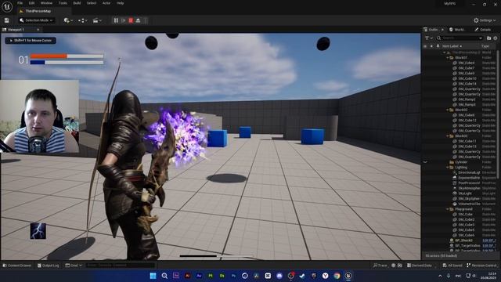
Task: Open the Output Log
Action: coord(48,266)
